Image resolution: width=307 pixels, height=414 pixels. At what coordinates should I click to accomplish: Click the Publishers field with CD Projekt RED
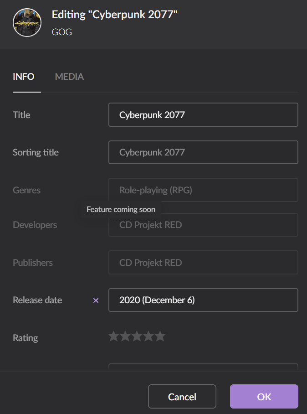point(203,263)
